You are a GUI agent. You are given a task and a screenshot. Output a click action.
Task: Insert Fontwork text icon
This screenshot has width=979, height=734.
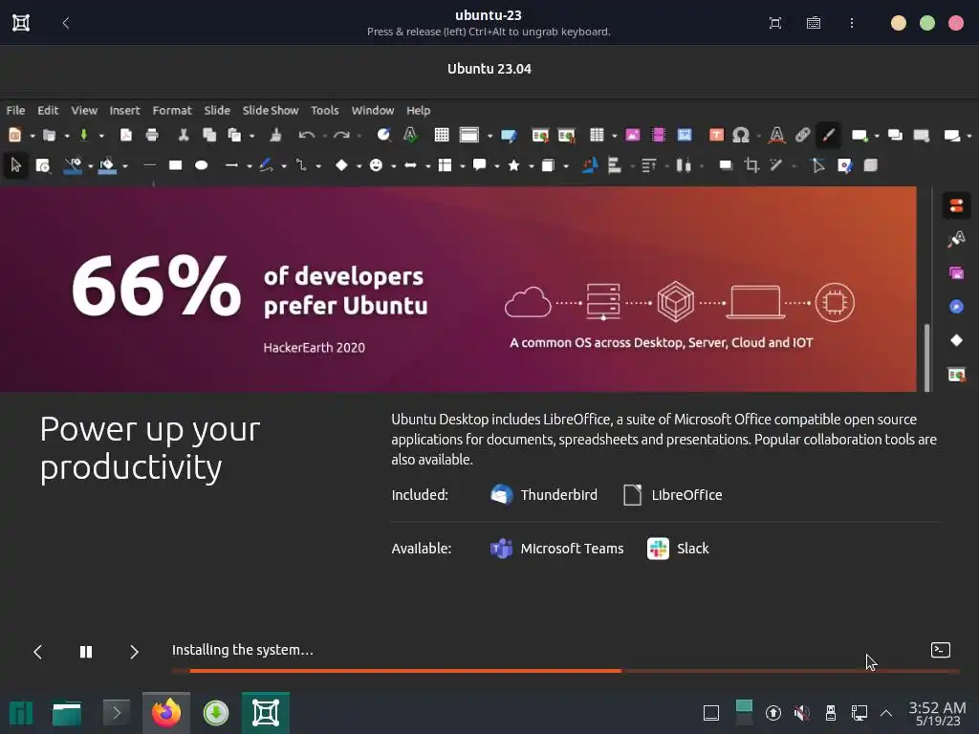[x=776, y=135]
